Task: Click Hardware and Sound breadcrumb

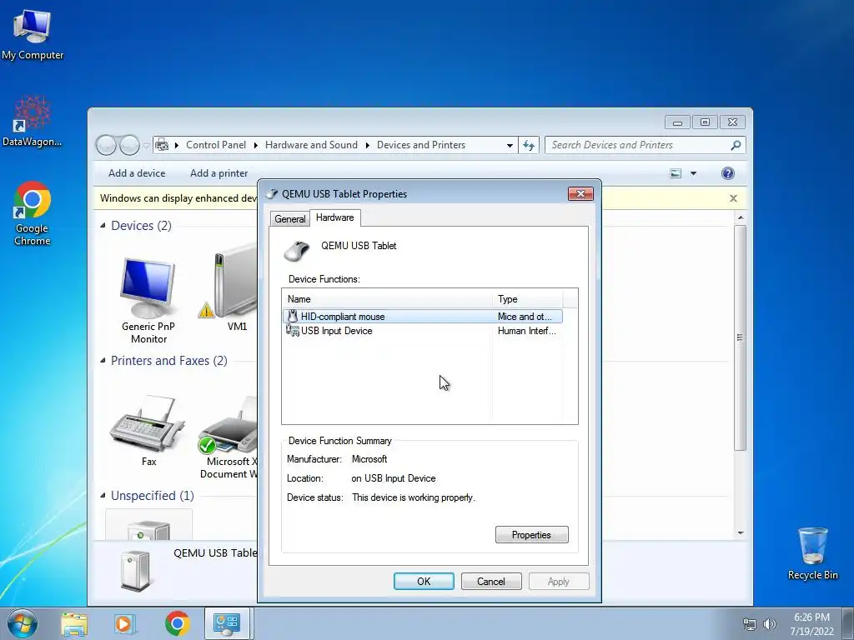Action: (311, 145)
